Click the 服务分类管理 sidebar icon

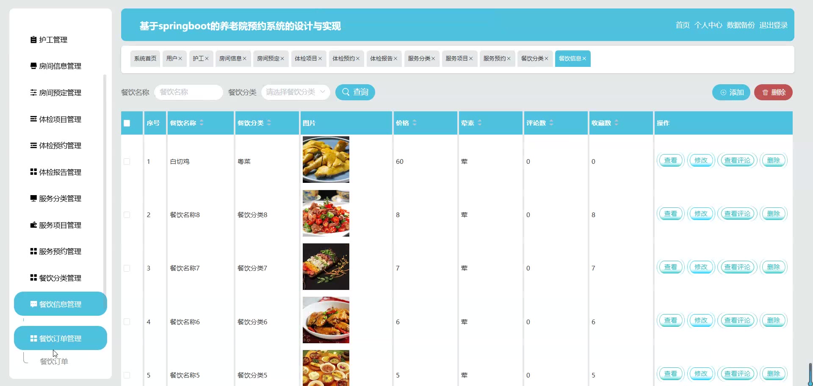[33, 199]
